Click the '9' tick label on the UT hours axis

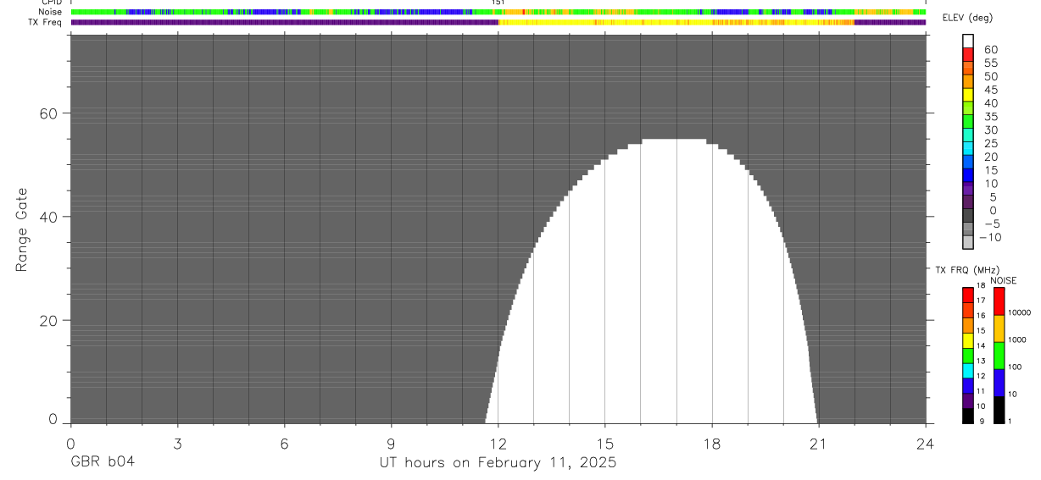391,443
